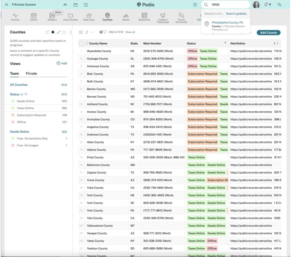Open the hamburger menu beside FIXnotes System

7,5
